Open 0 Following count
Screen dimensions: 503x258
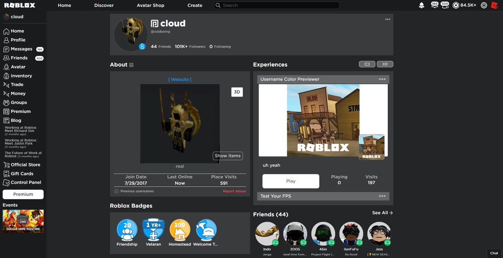pyautogui.click(x=220, y=46)
